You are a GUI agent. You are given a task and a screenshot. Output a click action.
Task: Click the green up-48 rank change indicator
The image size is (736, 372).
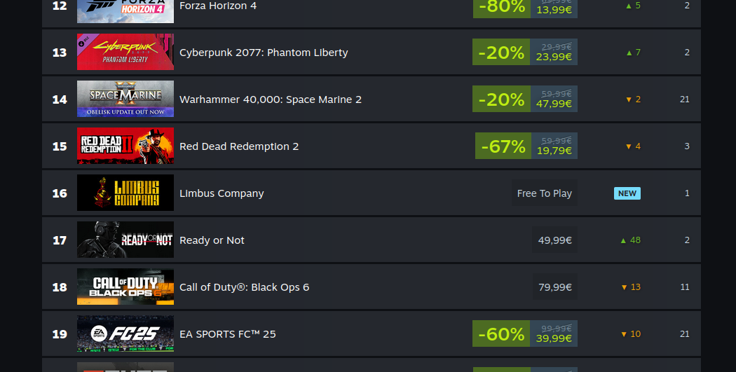(630, 240)
